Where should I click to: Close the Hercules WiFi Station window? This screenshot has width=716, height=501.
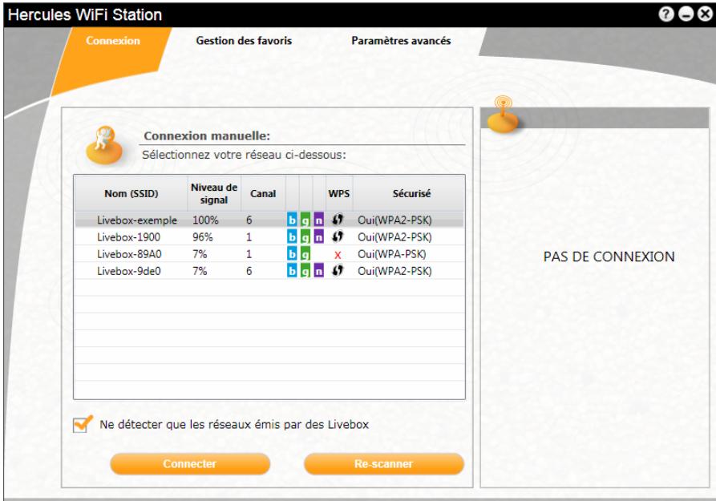coord(705,14)
